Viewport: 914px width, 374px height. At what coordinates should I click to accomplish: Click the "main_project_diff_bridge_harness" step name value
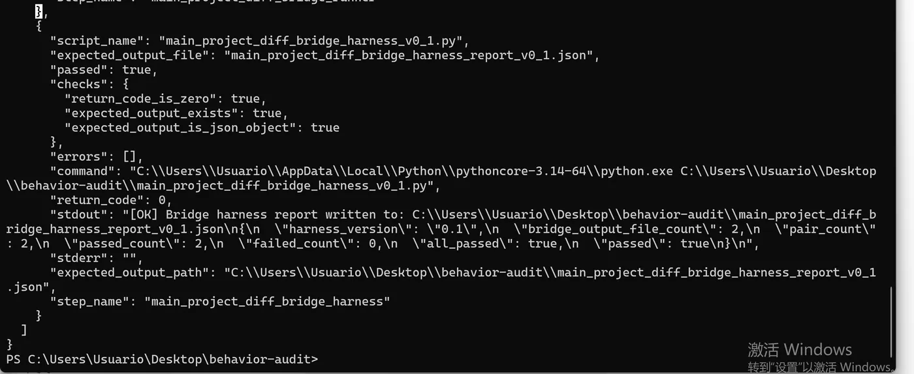[266, 301]
